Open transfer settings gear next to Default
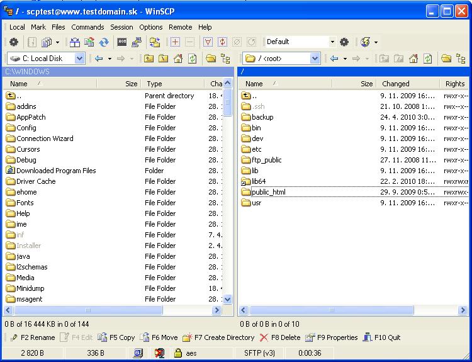Image resolution: width=472 pixels, height=362 pixels. coord(344,42)
